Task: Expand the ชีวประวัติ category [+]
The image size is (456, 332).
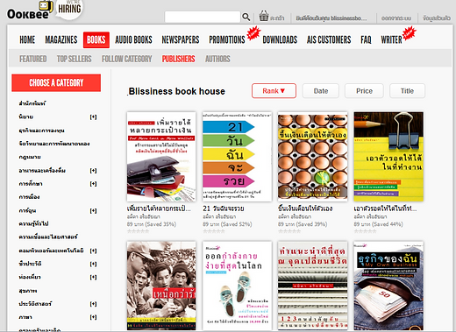Action: coord(93,264)
